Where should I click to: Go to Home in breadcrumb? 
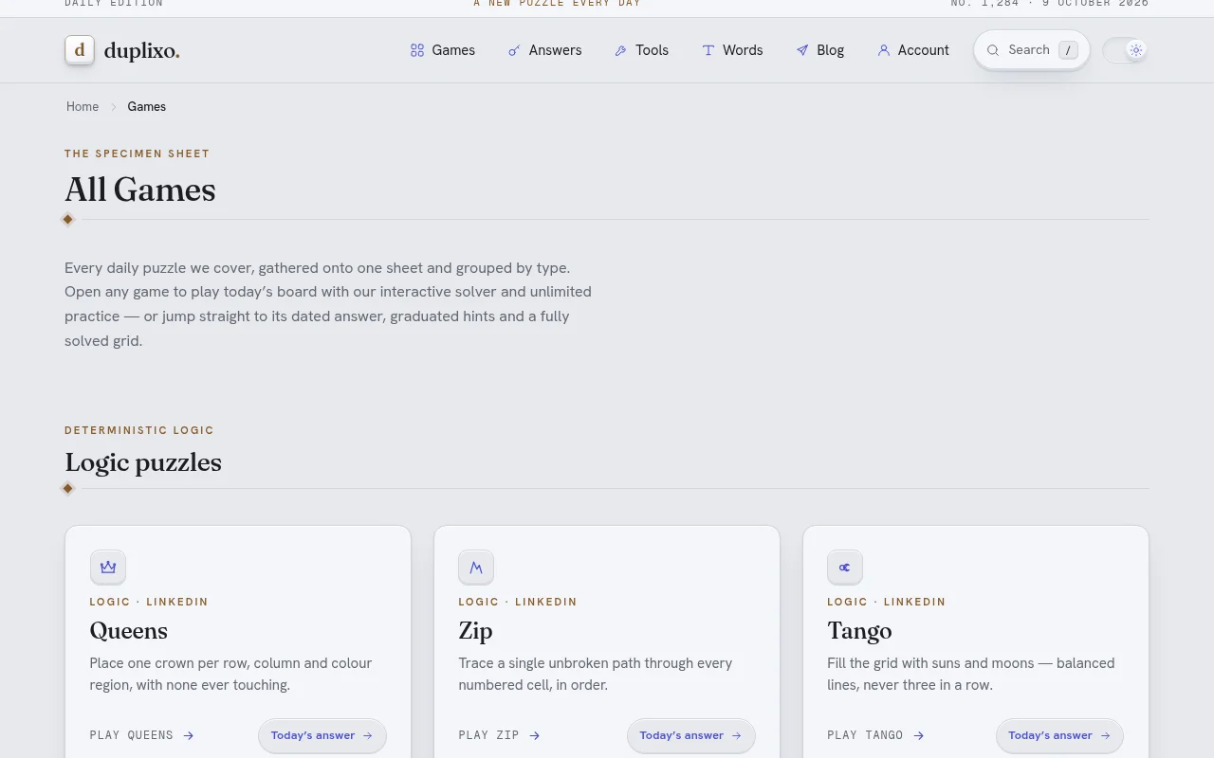click(x=83, y=106)
